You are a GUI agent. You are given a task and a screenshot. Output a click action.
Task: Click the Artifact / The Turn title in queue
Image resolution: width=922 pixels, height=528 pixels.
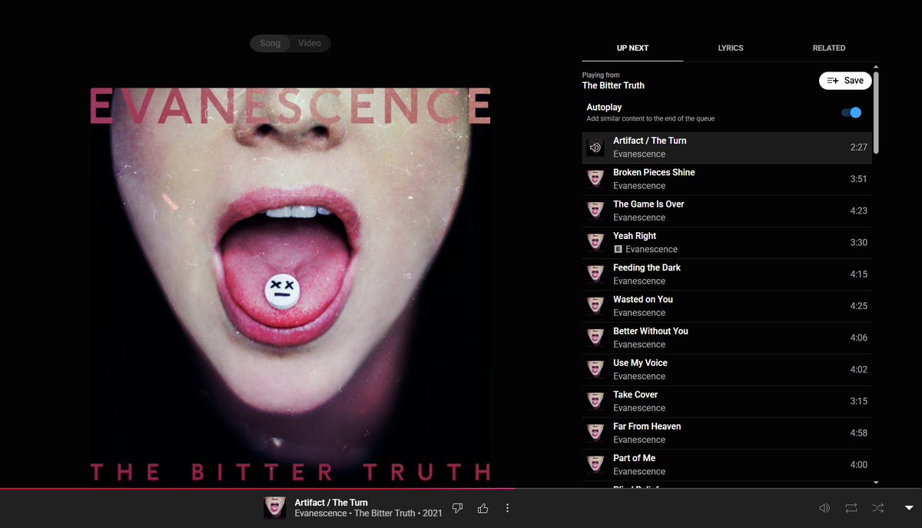coord(650,141)
